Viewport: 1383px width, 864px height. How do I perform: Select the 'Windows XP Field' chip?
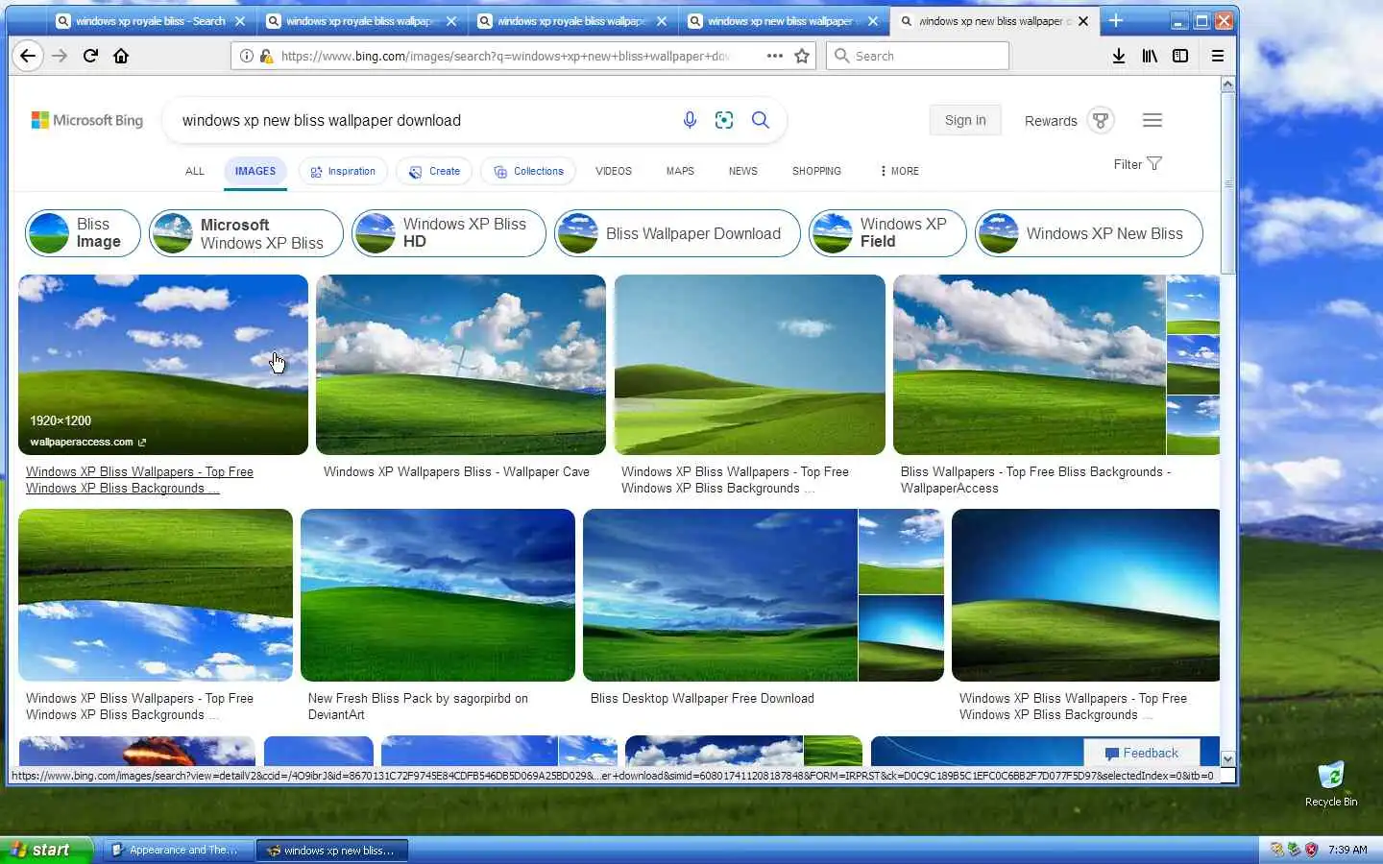coord(887,233)
